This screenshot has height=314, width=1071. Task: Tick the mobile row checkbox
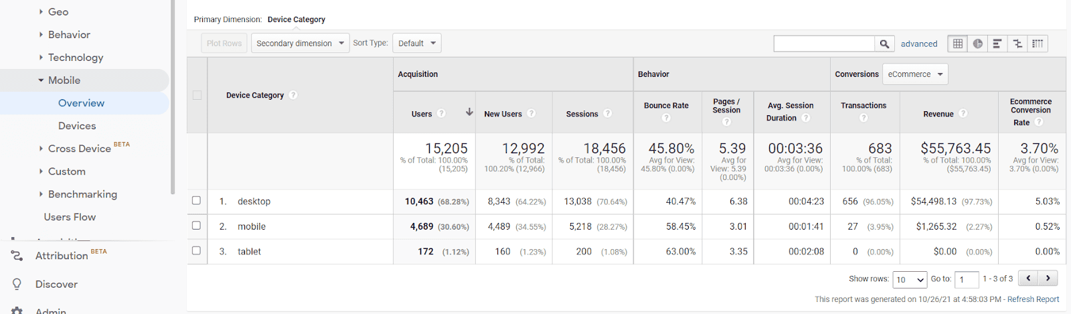(x=196, y=226)
